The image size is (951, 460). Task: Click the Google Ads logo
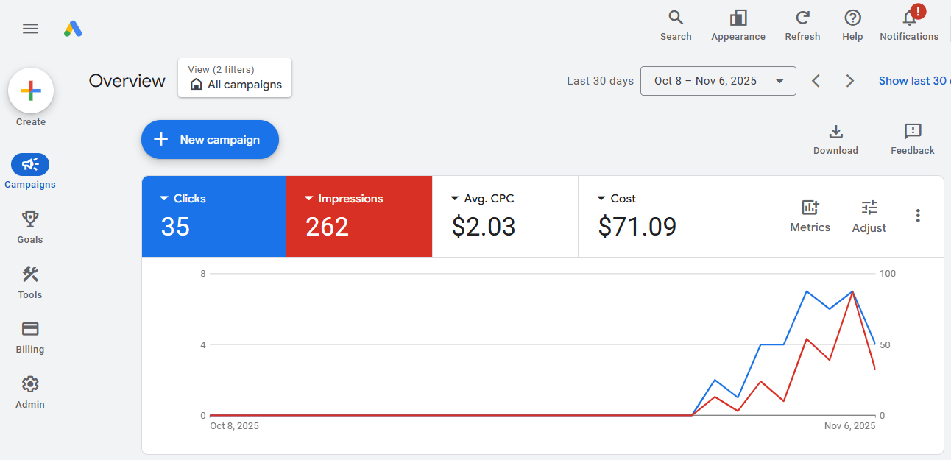(x=73, y=29)
